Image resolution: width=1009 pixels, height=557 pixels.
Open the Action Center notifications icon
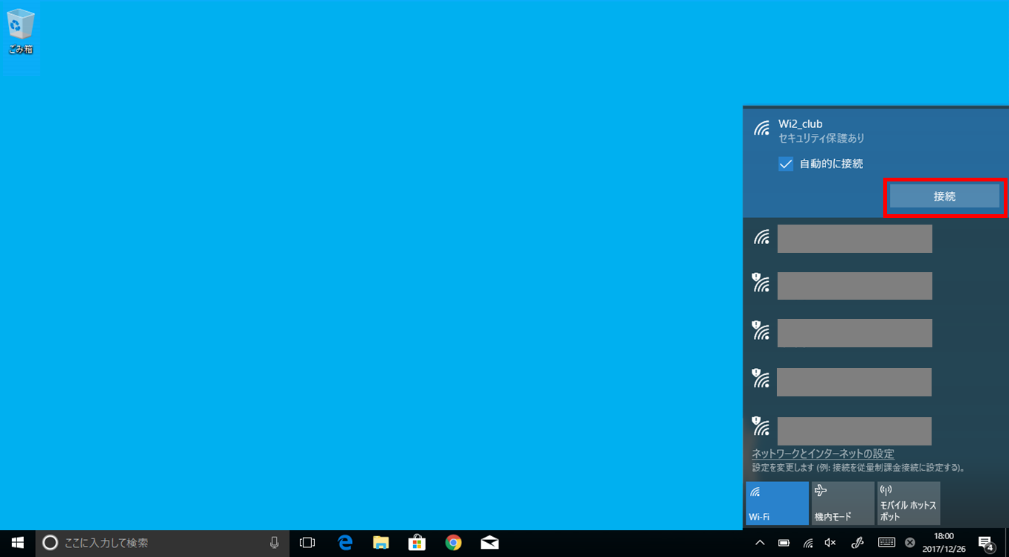pos(986,543)
